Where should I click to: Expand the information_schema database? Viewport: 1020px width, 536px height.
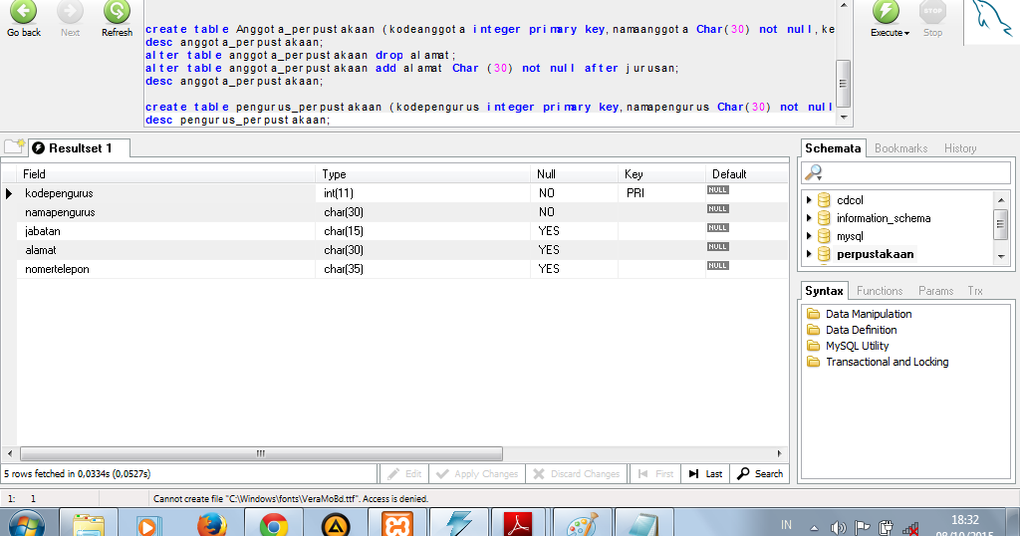[x=809, y=218]
